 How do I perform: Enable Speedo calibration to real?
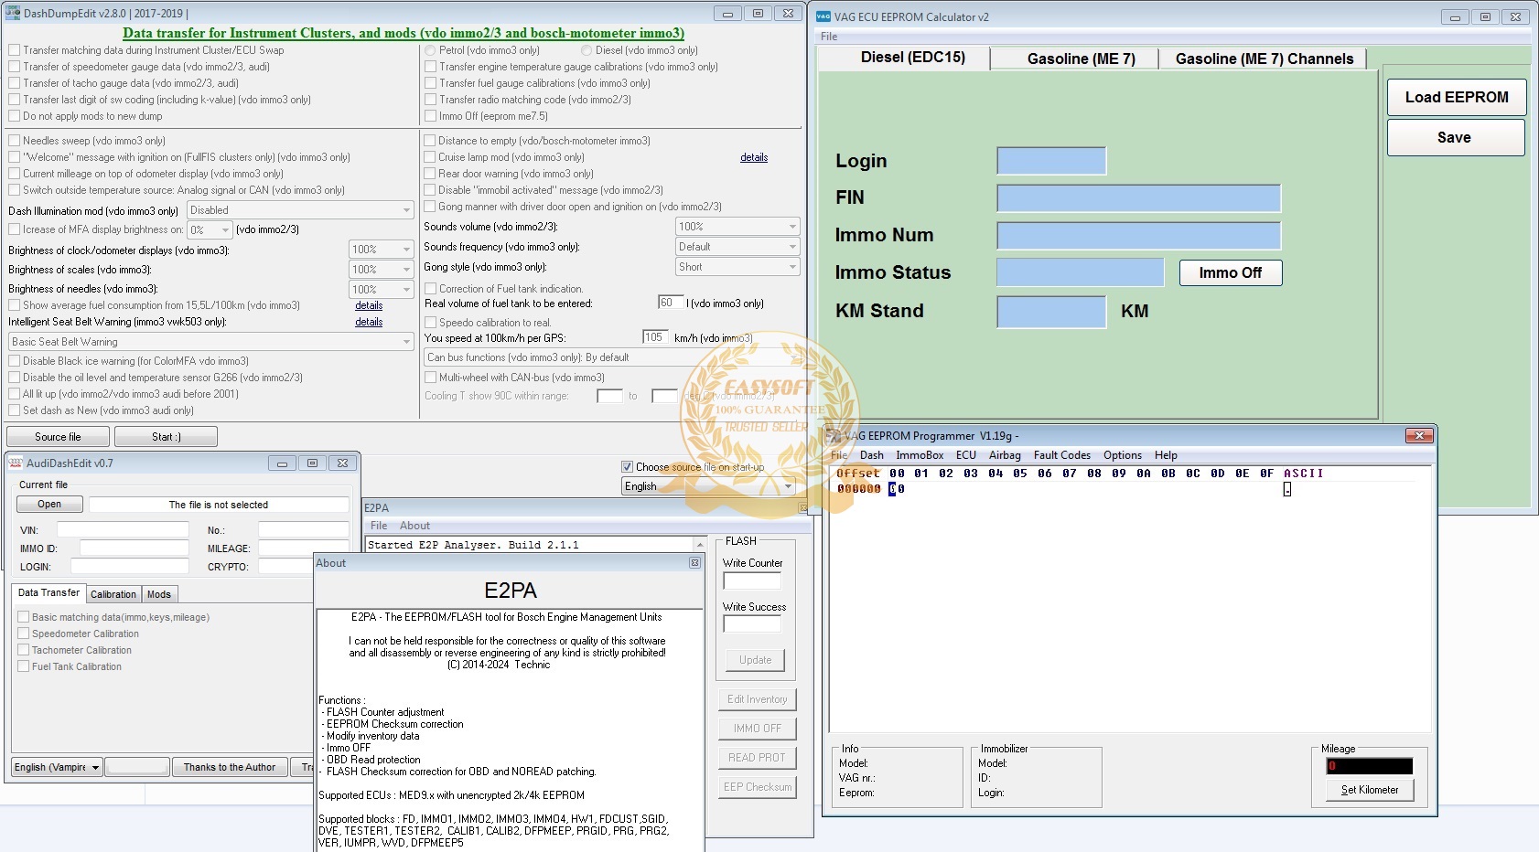(430, 323)
